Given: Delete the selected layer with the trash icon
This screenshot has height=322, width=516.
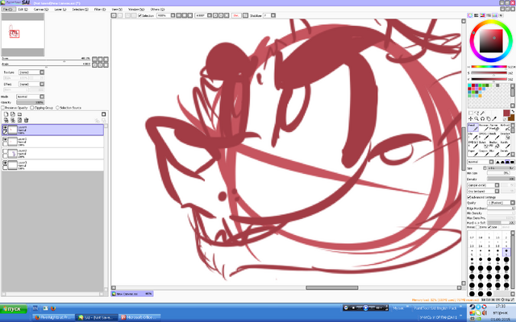Looking at the screenshot, I should [27, 120].
